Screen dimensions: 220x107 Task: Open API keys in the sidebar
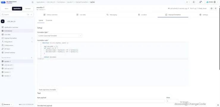pos(7,49)
